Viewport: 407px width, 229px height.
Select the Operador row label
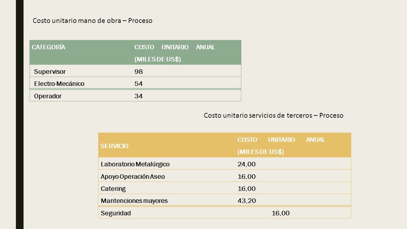click(x=81, y=96)
